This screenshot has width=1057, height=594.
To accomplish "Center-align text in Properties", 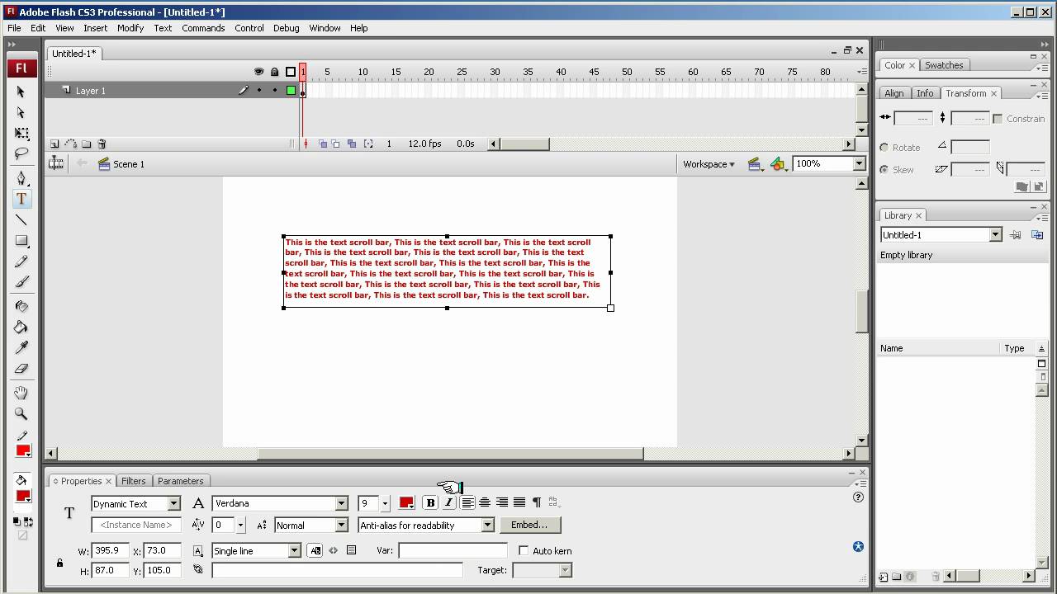I will point(485,502).
